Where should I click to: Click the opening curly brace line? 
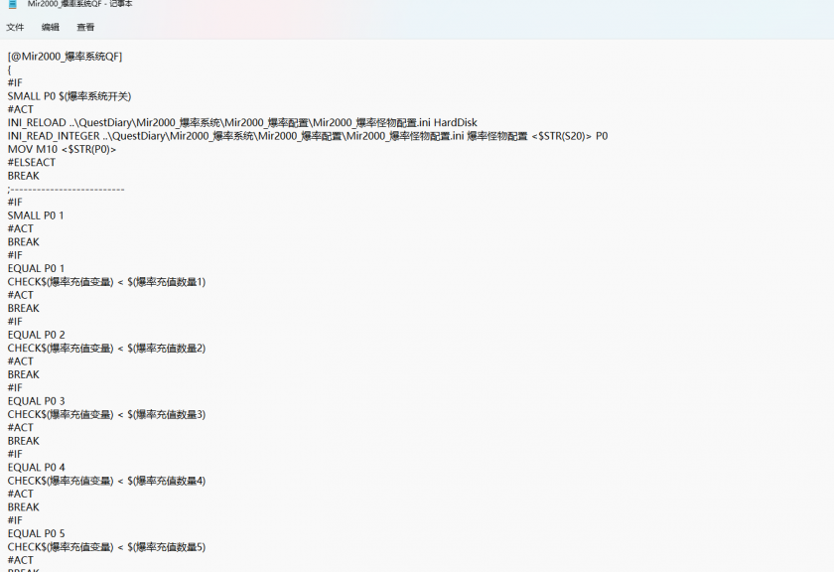(x=10, y=70)
